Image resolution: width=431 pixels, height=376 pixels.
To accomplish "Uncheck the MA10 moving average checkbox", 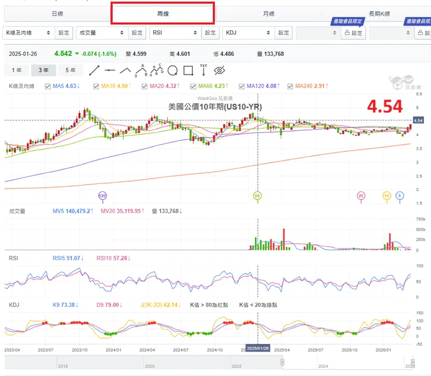I will pos(96,86).
